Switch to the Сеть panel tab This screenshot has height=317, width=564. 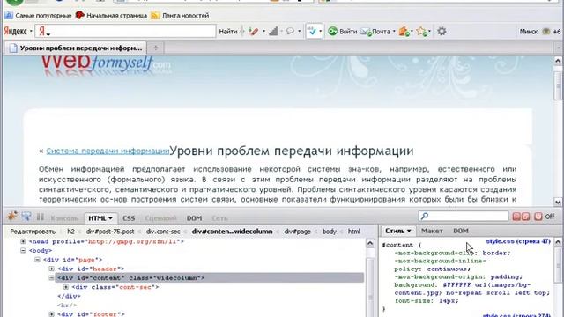[x=219, y=218]
